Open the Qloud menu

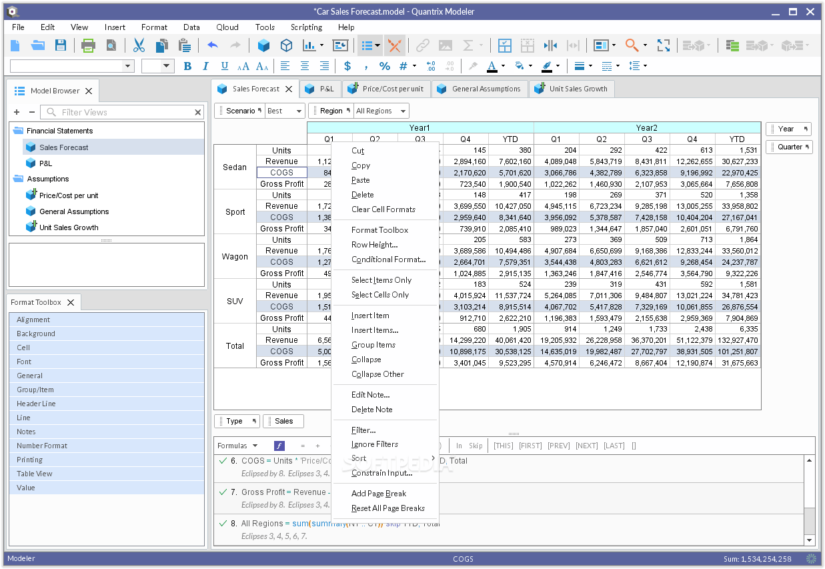tap(227, 27)
